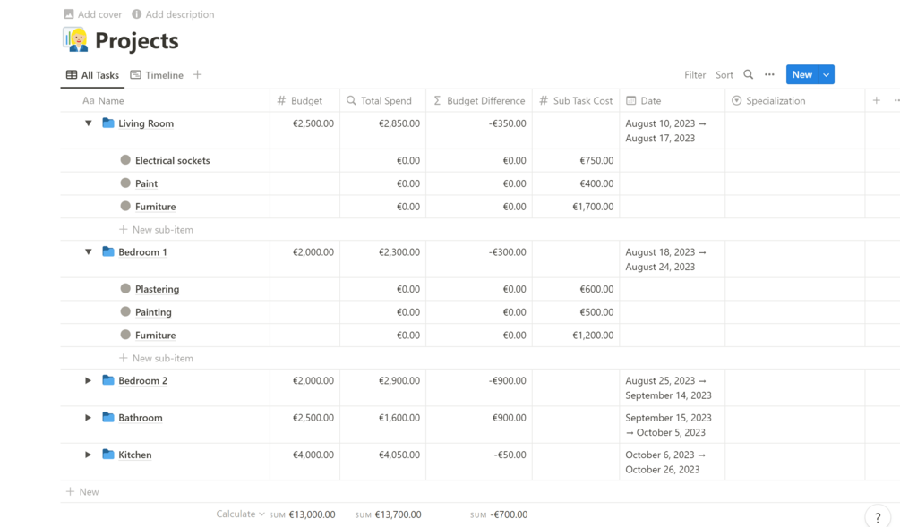Click the Σ icon on Budget Difference header
Viewport: 900px width, 527px height.
tap(436, 100)
